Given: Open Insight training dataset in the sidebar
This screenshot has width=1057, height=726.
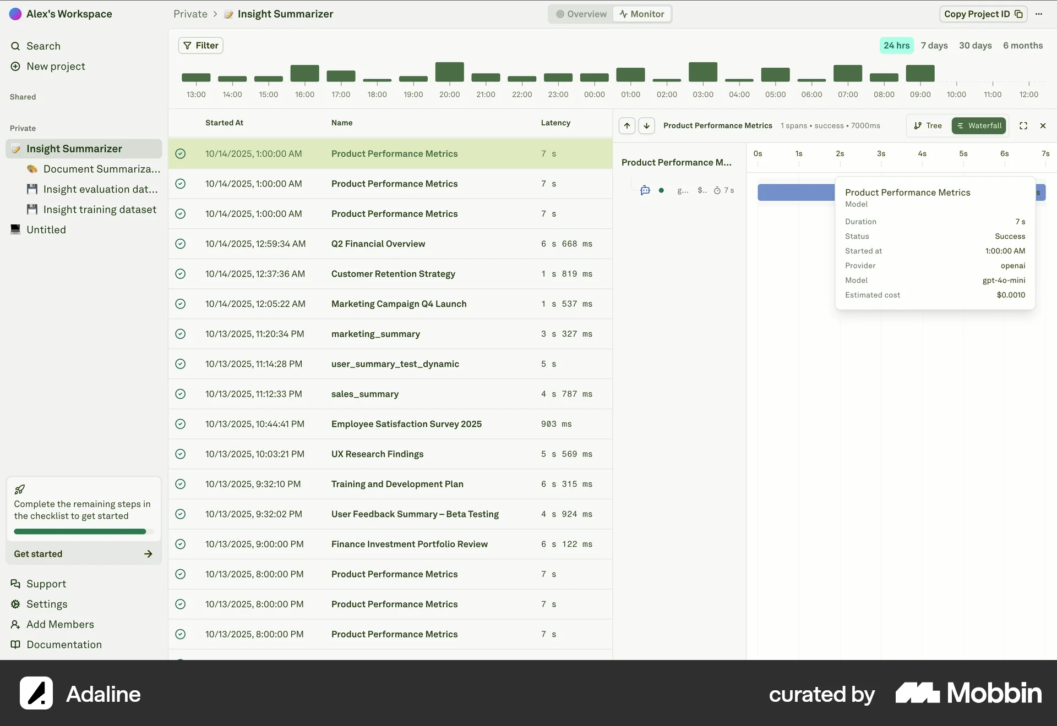Looking at the screenshot, I should tap(91, 210).
